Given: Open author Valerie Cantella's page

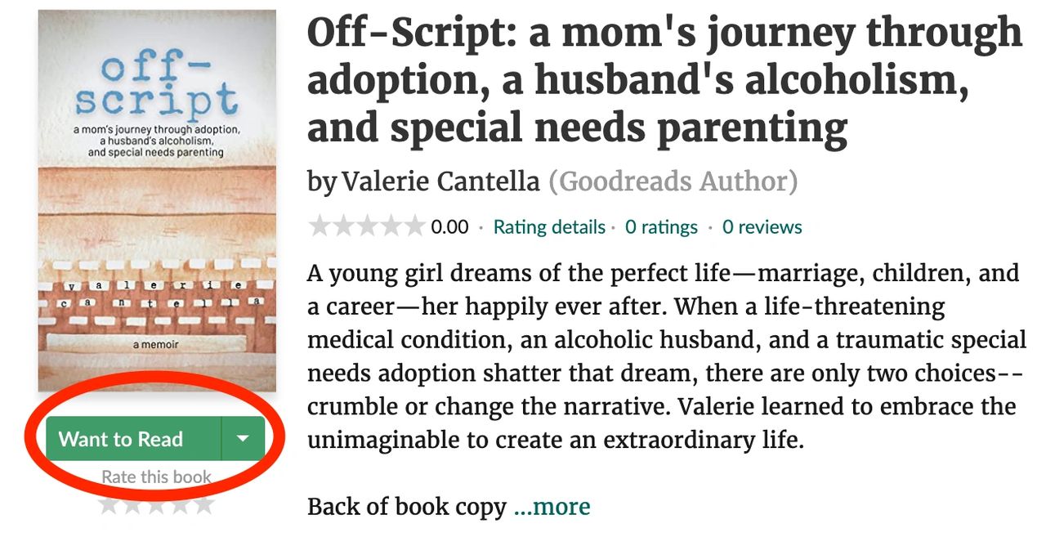Looking at the screenshot, I should click(x=440, y=181).
